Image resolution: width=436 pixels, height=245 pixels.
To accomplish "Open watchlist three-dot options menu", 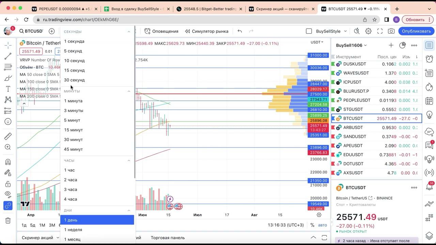I will pos(414,45).
